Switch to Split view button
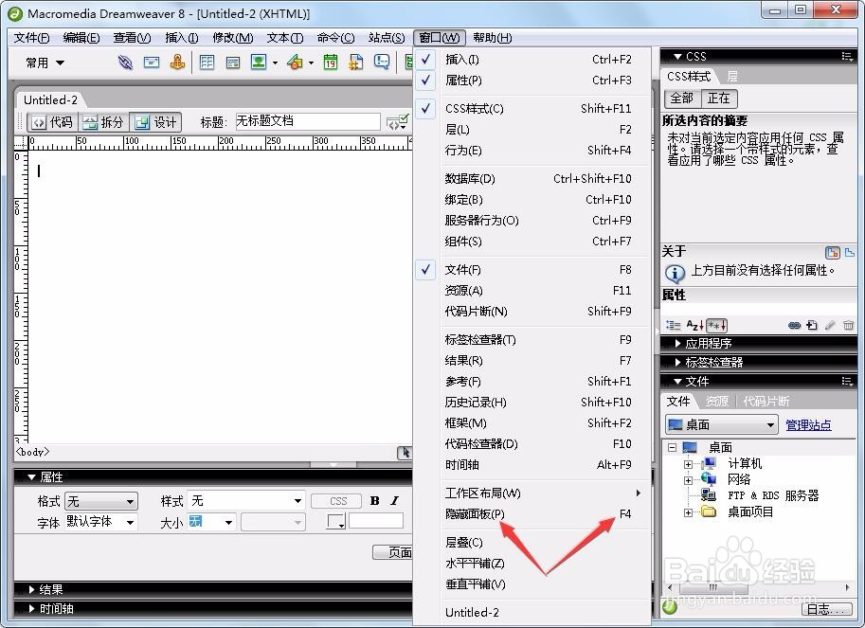Viewport: 865px width, 628px height. pos(103,122)
